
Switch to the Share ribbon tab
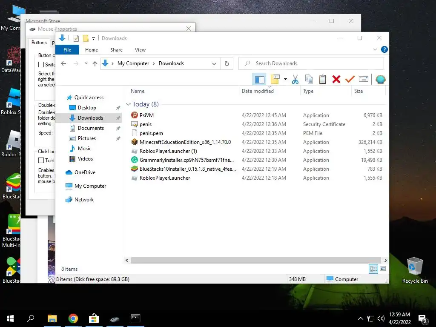point(116,50)
